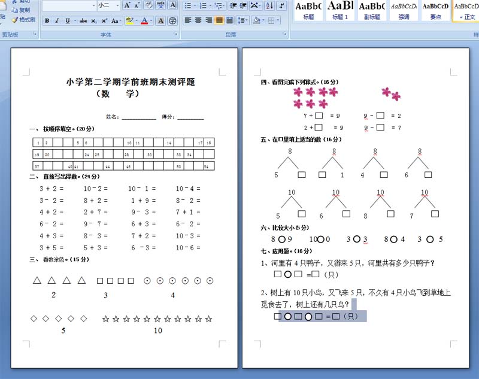Apply multilevel list
The height and width of the screenshot is (379, 479).
click(x=219, y=5)
